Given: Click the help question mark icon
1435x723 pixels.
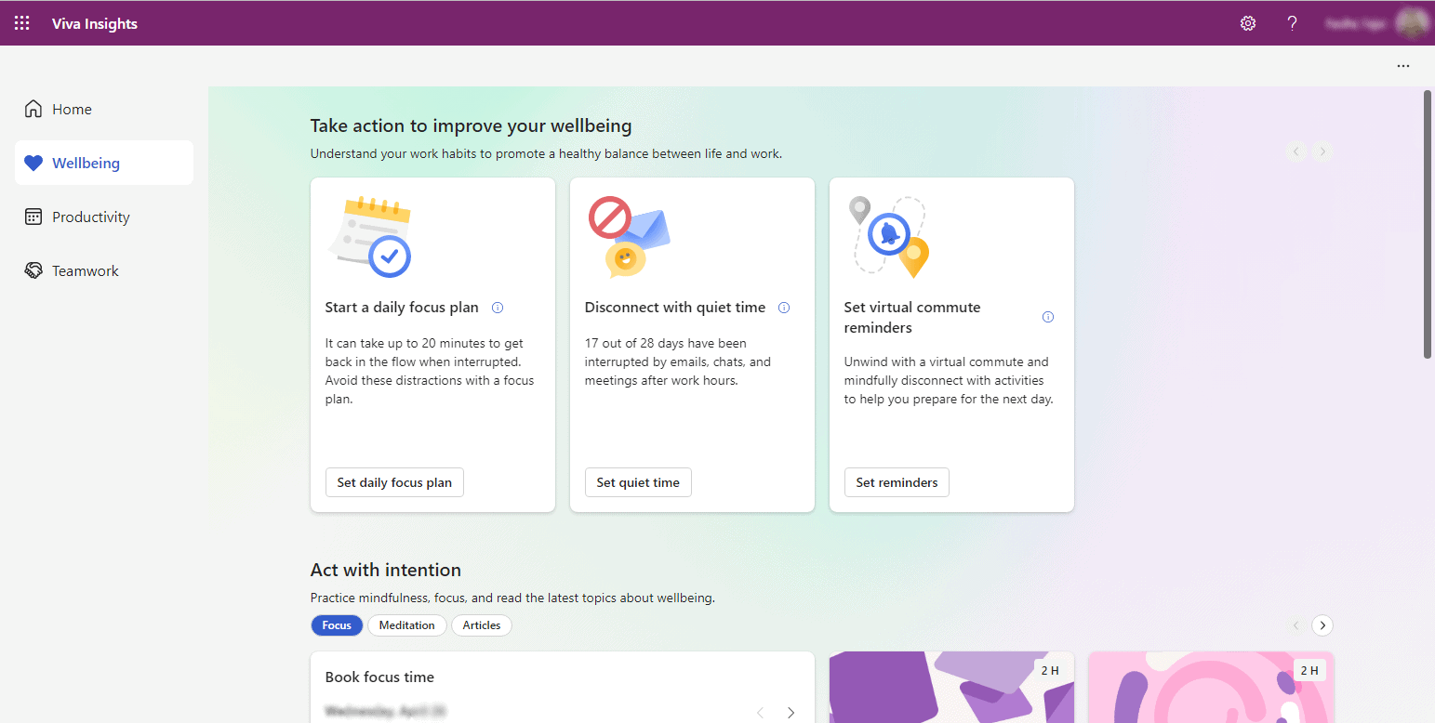Looking at the screenshot, I should (x=1292, y=23).
